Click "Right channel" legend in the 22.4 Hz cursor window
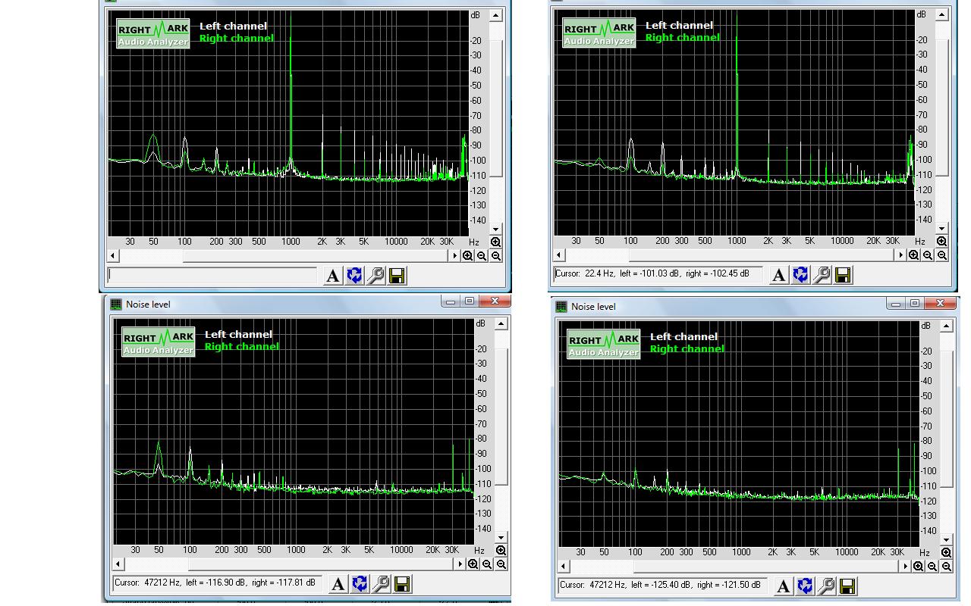Viewport: 971px width, 606px height. [x=683, y=38]
